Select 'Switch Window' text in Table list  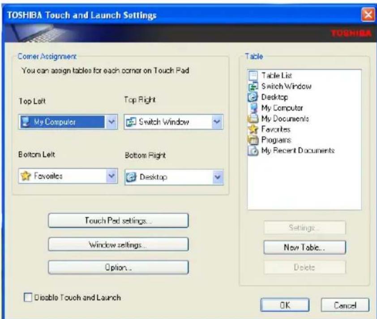click(287, 86)
